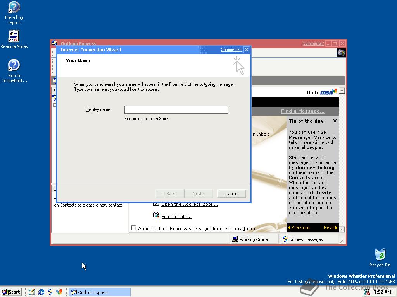Close the Internet Connection Wizard dialog
397x297 pixels.
247,50
